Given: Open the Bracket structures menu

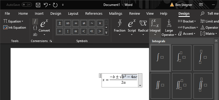Looking at the screenshot, I should click(187, 21).
